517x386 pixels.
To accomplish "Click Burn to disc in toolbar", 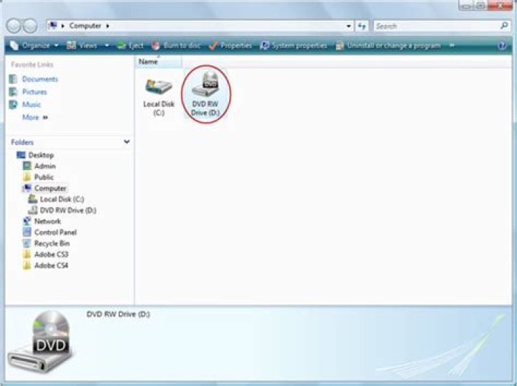I will click(x=177, y=45).
